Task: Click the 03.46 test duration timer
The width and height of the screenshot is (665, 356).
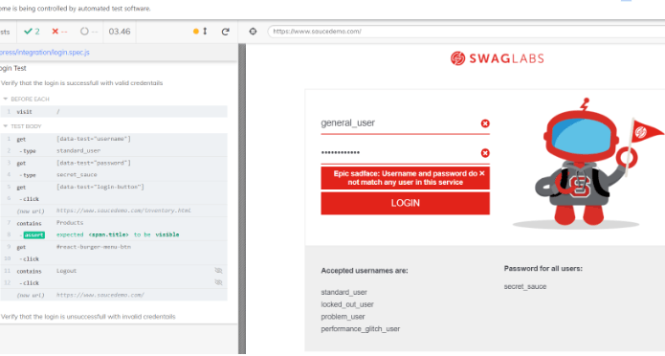Action: pos(120,32)
